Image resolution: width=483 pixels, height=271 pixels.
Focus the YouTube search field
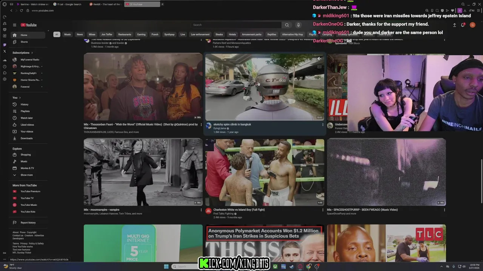click(x=235, y=25)
